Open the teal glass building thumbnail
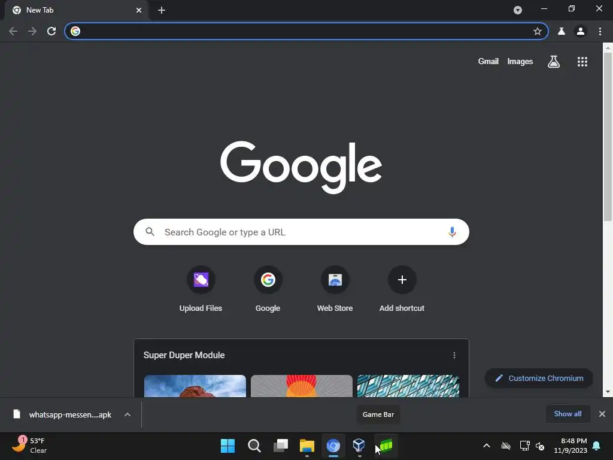This screenshot has width=613, height=460. pos(408,386)
